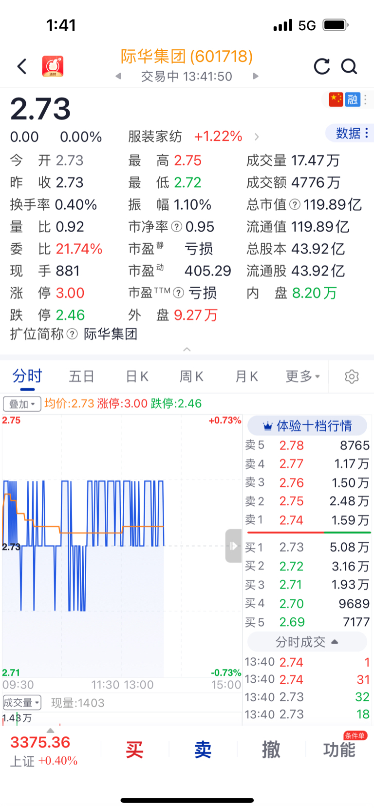The width and height of the screenshot is (374, 811).
Task: Tap the 市盈TTM help icon
Action: pos(179,293)
